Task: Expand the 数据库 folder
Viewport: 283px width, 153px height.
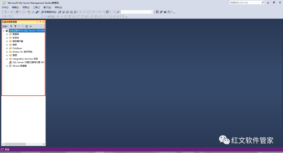Action: coord(7,34)
